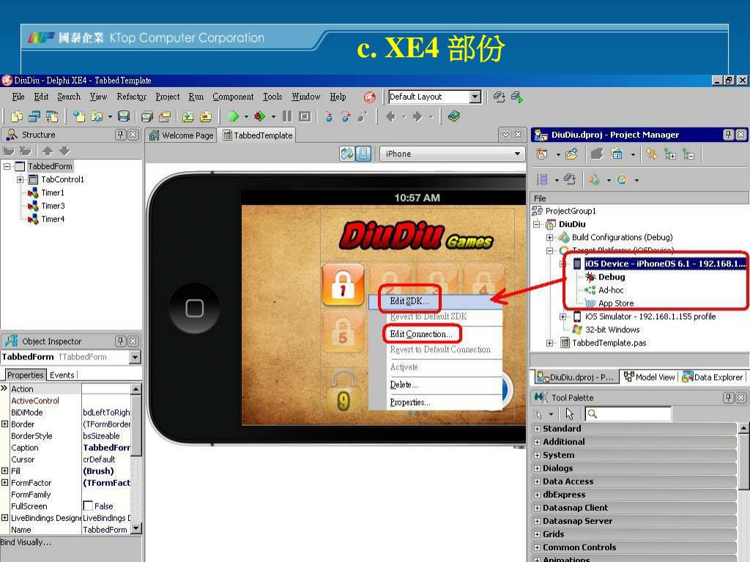This screenshot has height=562, width=750.
Task: Switch to the Model View tab
Action: pos(649,377)
